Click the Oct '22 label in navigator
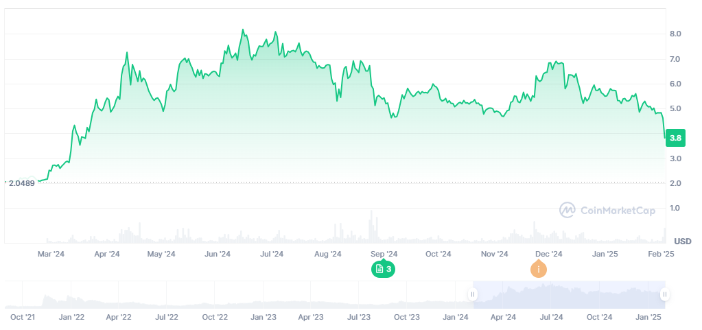702x330 pixels. pyautogui.click(x=214, y=317)
